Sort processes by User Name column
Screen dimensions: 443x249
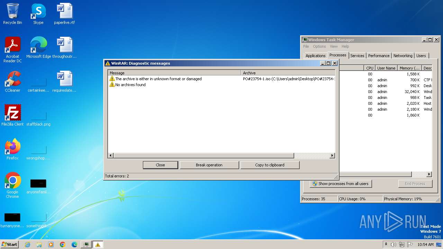(x=386, y=68)
